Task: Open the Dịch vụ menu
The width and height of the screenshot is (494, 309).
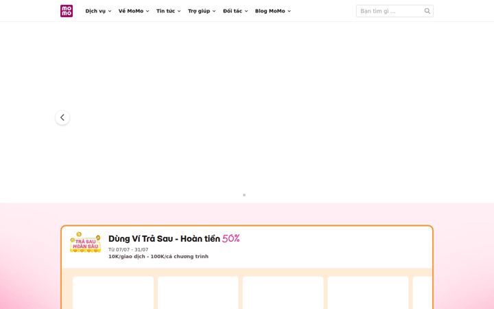Action: click(x=98, y=11)
